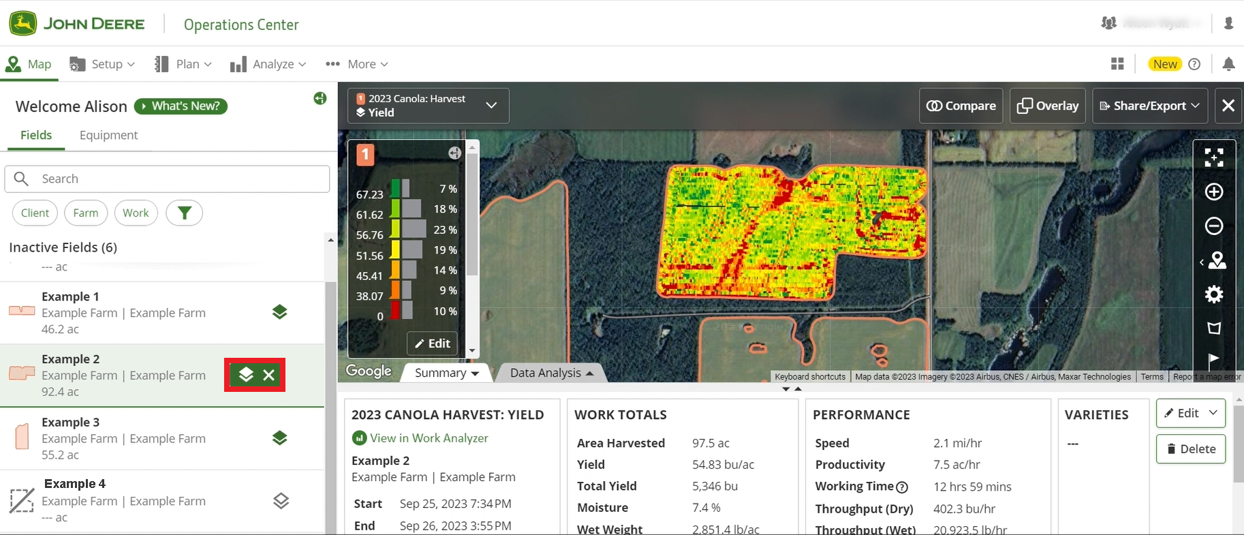Viewport: 1244px width, 535px height.
Task: Click the Google logo on the map
Action: 369,371
